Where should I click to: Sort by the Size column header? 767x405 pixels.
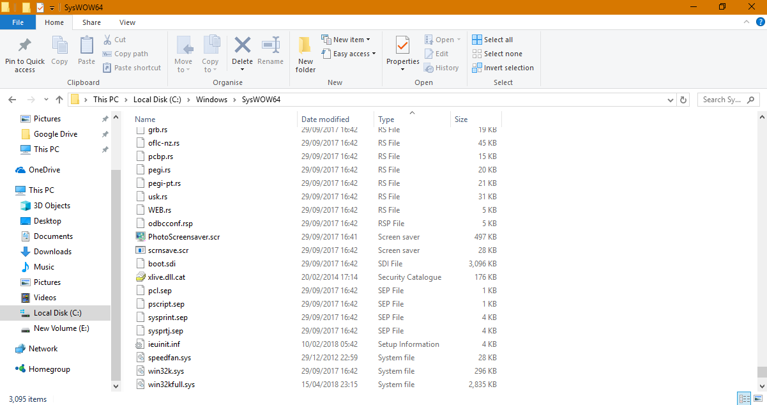[x=476, y=119]
